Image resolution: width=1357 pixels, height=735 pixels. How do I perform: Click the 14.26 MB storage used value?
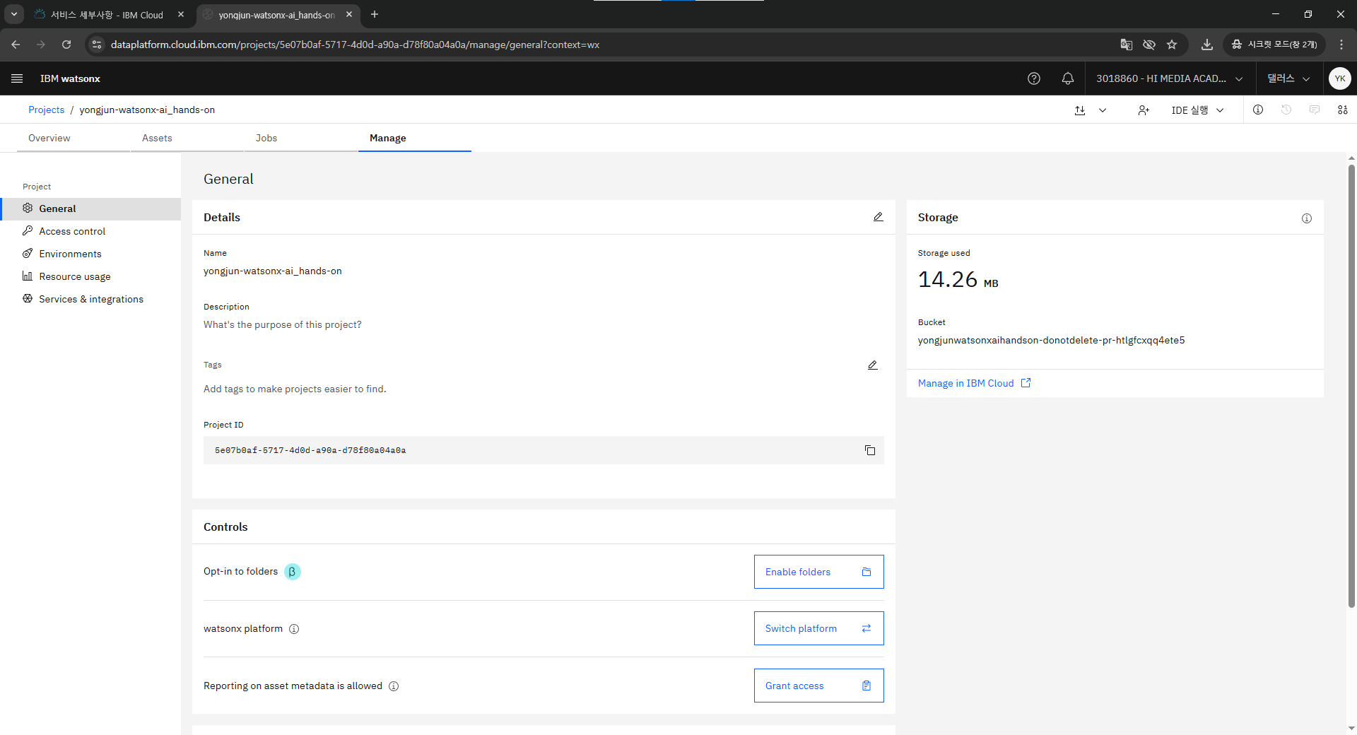(x=958, y=280)
